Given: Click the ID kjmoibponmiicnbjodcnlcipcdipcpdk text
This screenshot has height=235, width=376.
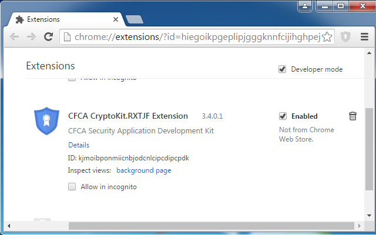Looking at the screenshot, I should point(129,158).
